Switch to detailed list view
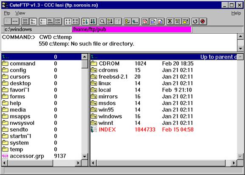This screenshot has height=175, width=245. [x=33, y=21]
